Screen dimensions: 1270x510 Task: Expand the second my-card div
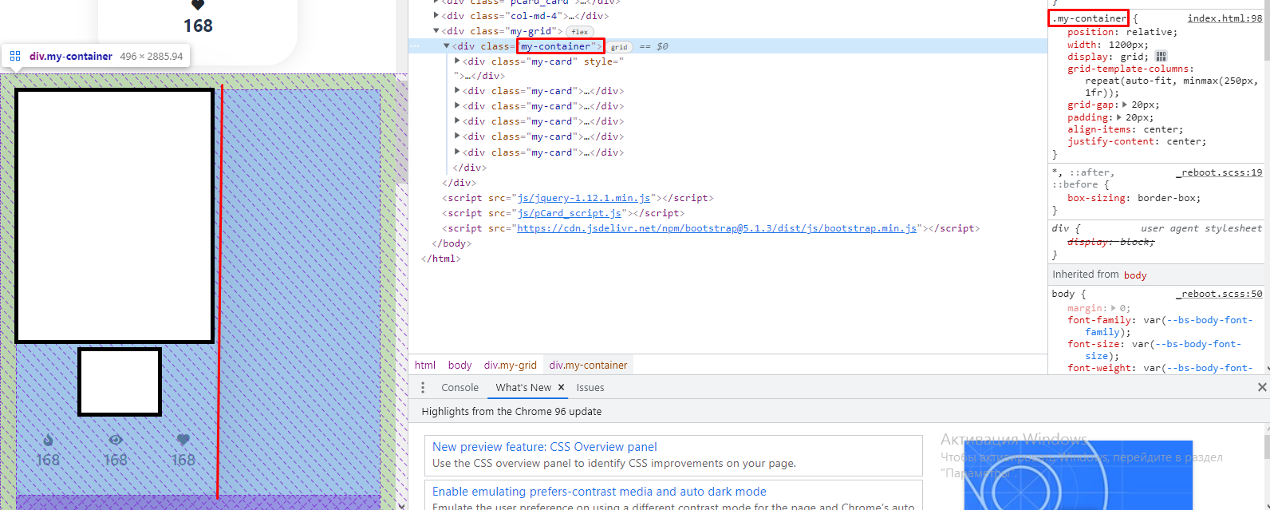coord(457,91)
